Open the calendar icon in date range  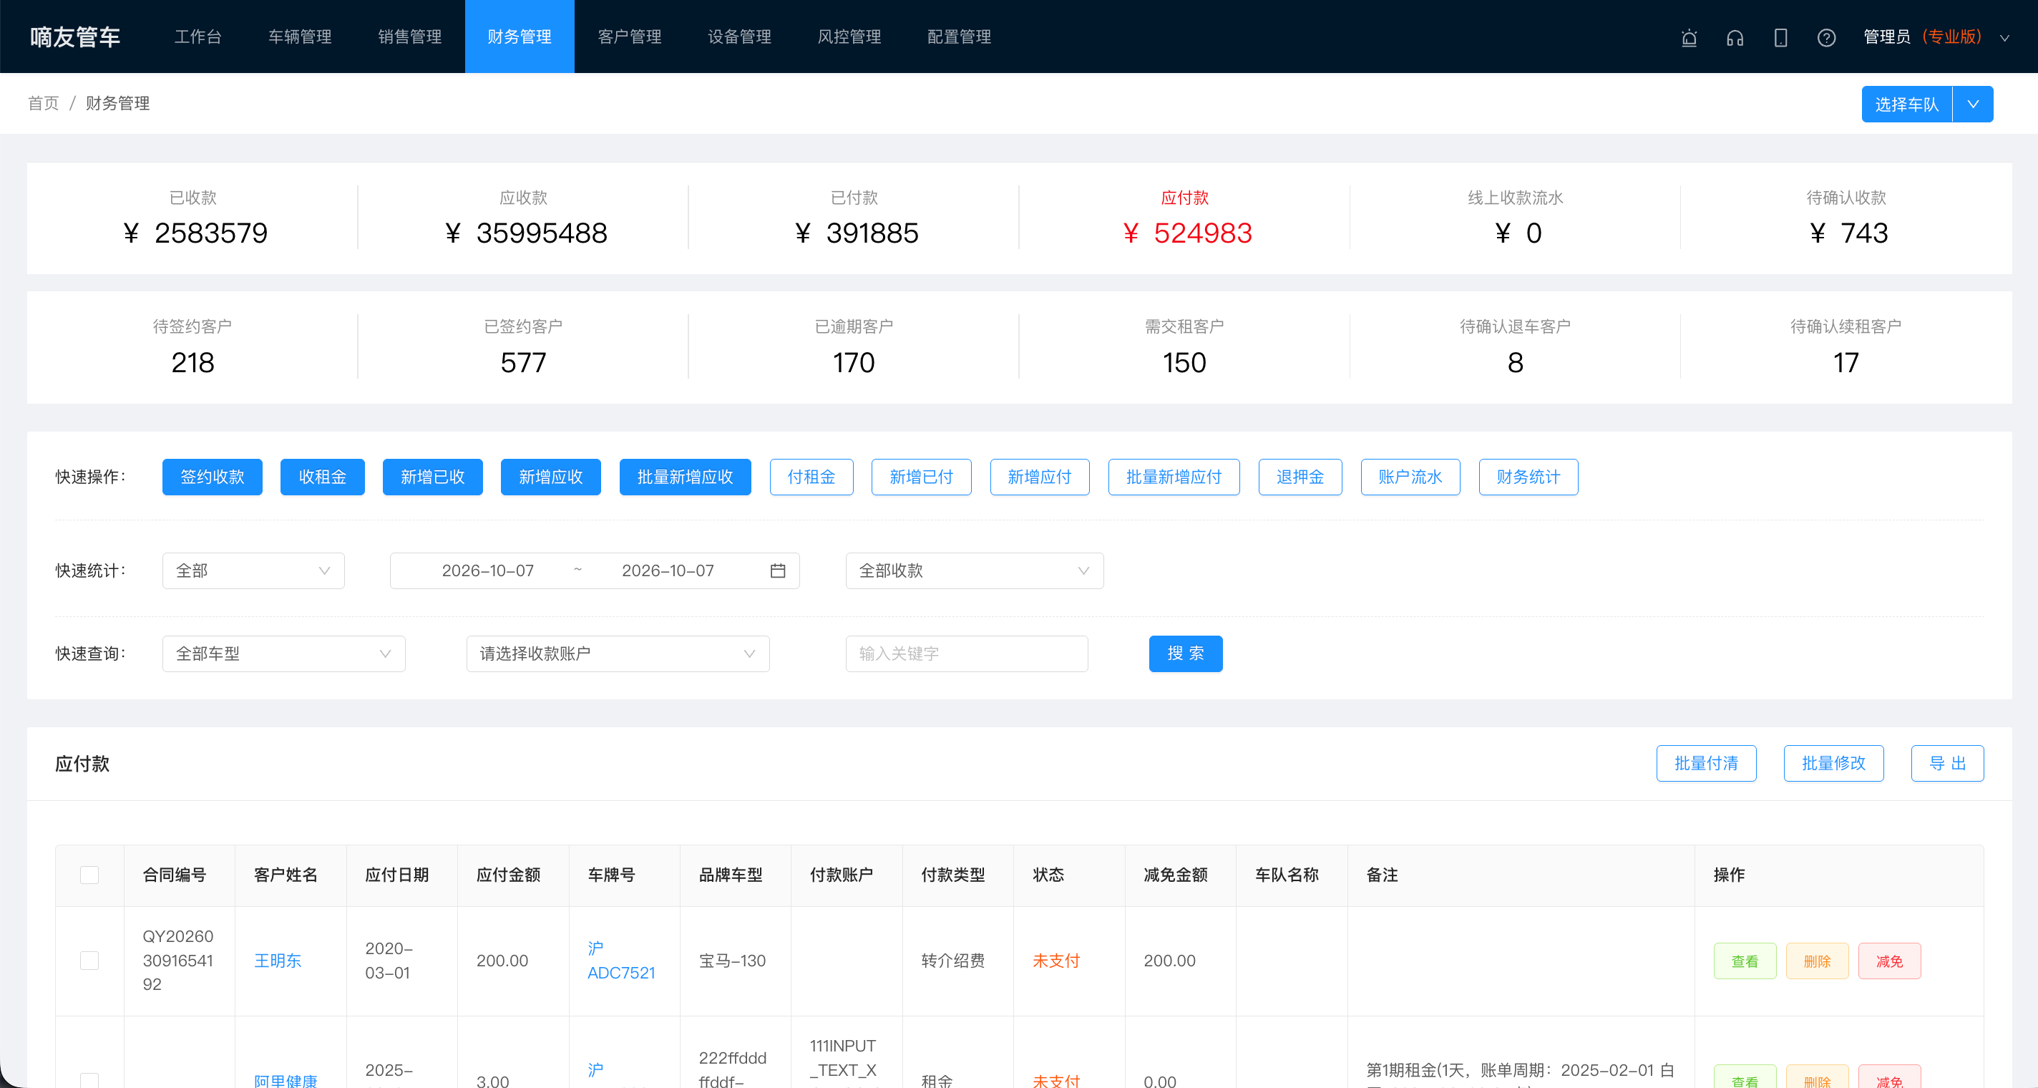[778, 570]
